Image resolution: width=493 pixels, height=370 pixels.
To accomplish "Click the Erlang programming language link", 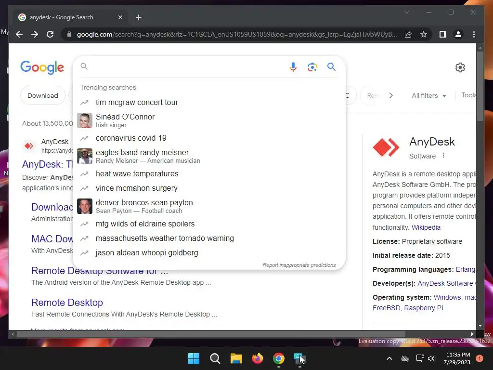I will click(466, 269).
